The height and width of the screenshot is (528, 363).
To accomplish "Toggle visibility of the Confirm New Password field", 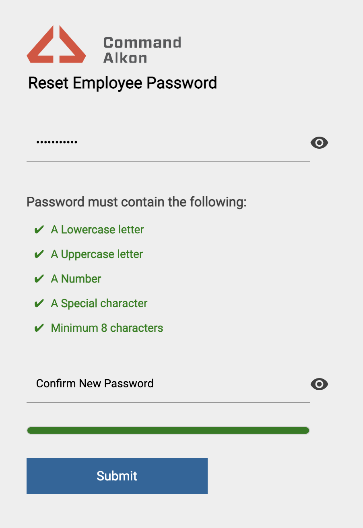I will pyautogui.click(x=319, y=385).
